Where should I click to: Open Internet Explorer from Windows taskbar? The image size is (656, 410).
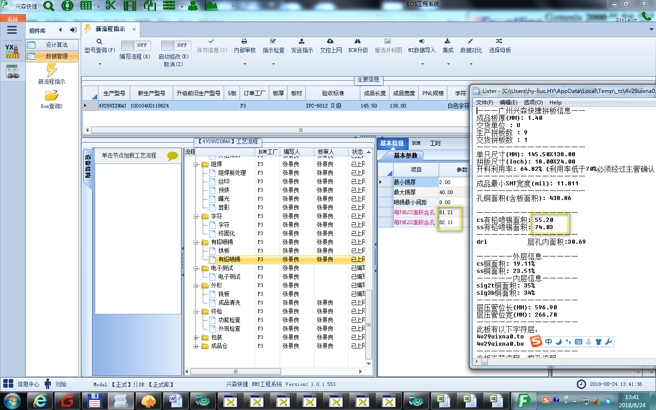click(x=40, y=401)
